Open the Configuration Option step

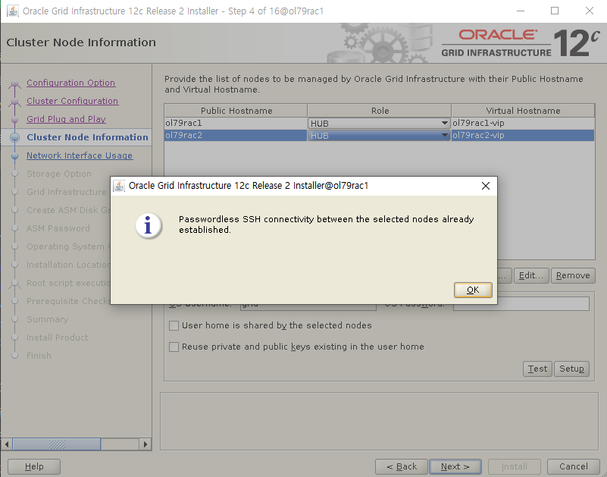(x=70, y=83)
